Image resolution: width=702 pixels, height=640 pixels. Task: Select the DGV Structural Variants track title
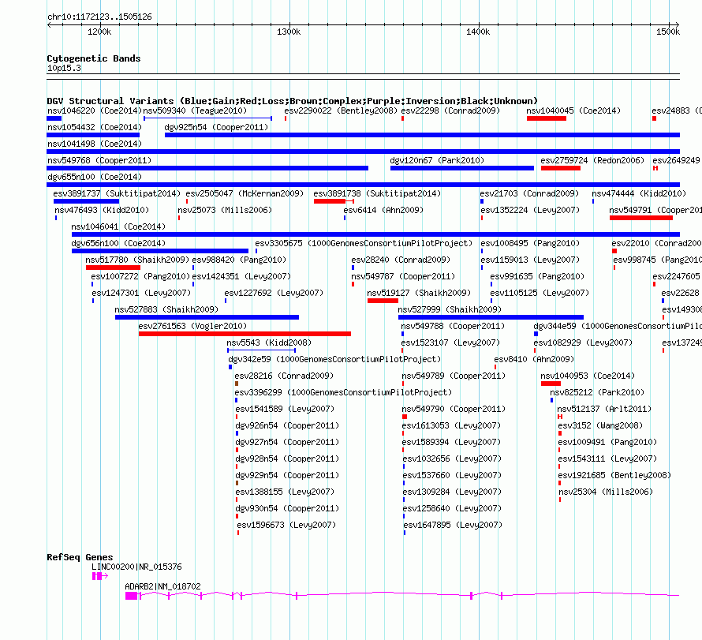(293, 101)
